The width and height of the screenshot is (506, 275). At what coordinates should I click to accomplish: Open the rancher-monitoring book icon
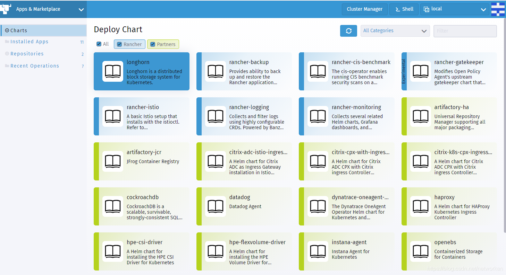pos(318,116)
